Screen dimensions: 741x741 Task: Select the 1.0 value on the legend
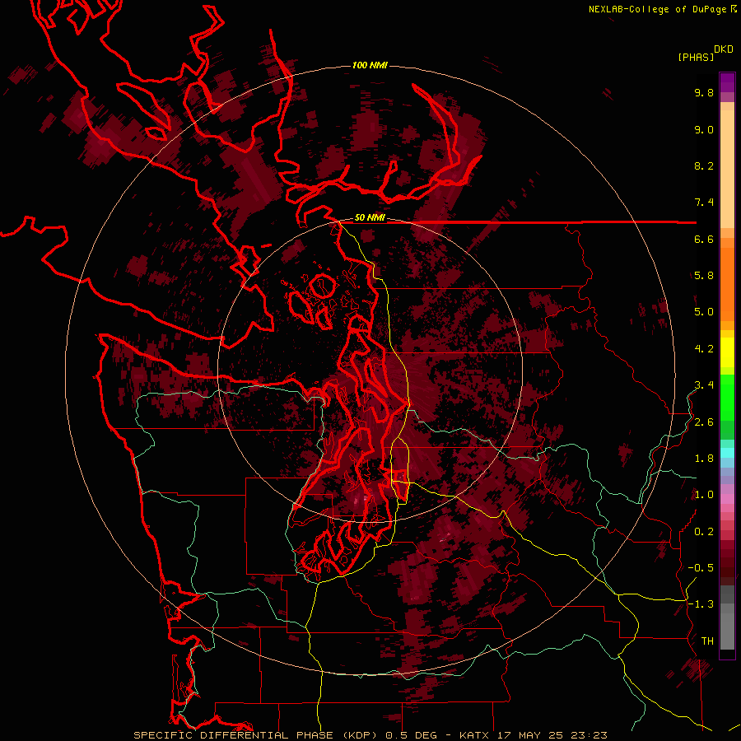pyautogui.click(x=704, y=495)
